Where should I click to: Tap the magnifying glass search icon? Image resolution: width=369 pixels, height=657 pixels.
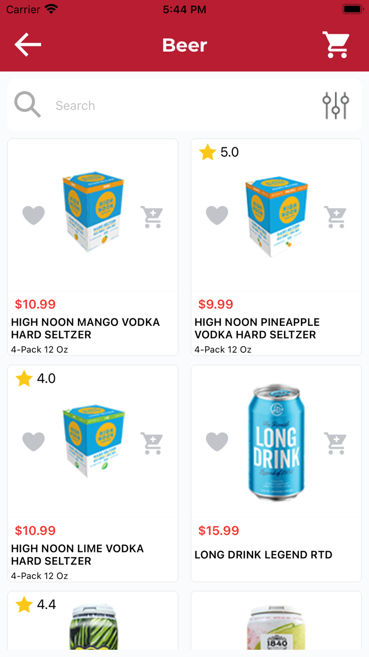(x=26, y=104)
